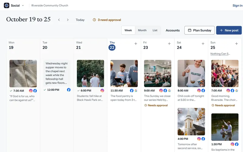Click caption "Chili cook-off tonight at 5:30"
243x152 pixels.
[x=191, y=98]
